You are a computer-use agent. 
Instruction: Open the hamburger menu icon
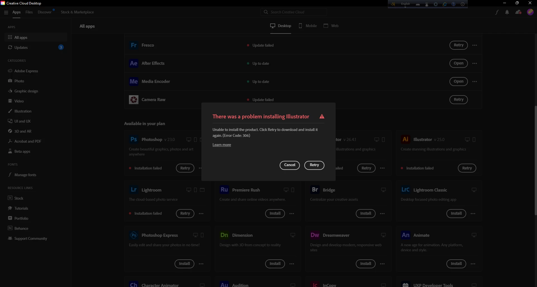pos(6,12)
